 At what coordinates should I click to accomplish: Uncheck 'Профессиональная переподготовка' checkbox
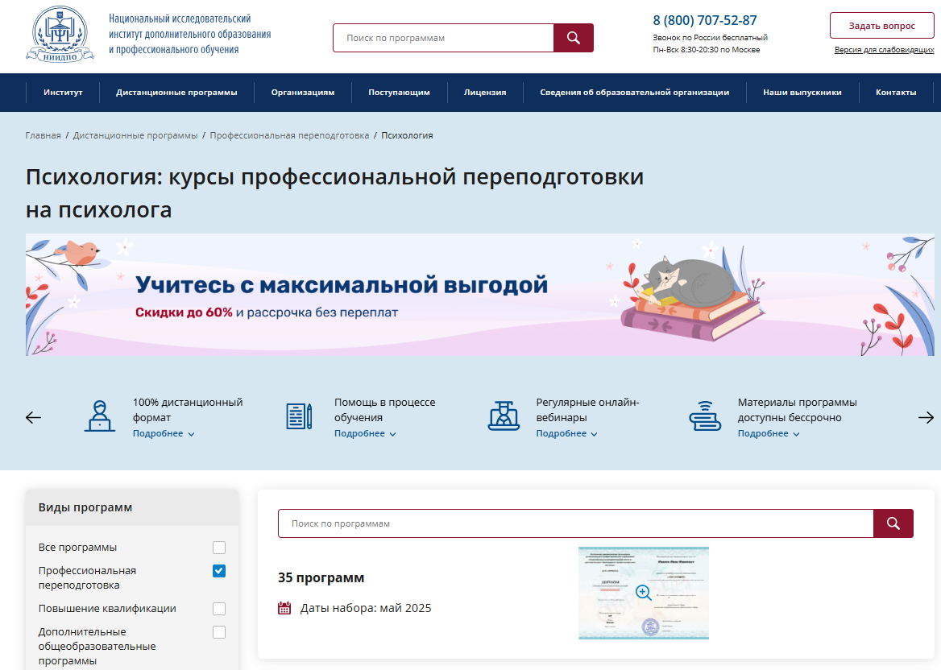(x=219, y=571)
